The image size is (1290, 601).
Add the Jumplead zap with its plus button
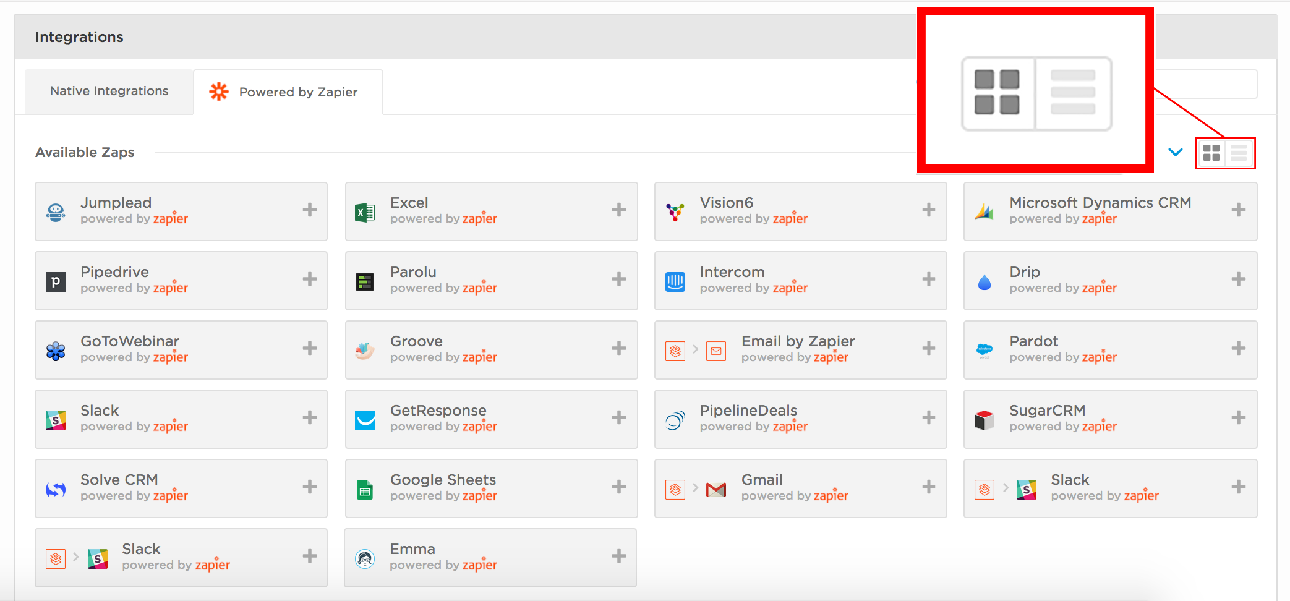tap(309, 210)
